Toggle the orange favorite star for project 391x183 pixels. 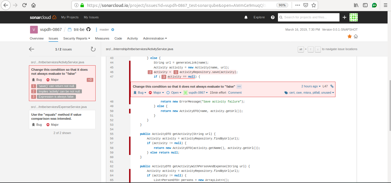349,36
